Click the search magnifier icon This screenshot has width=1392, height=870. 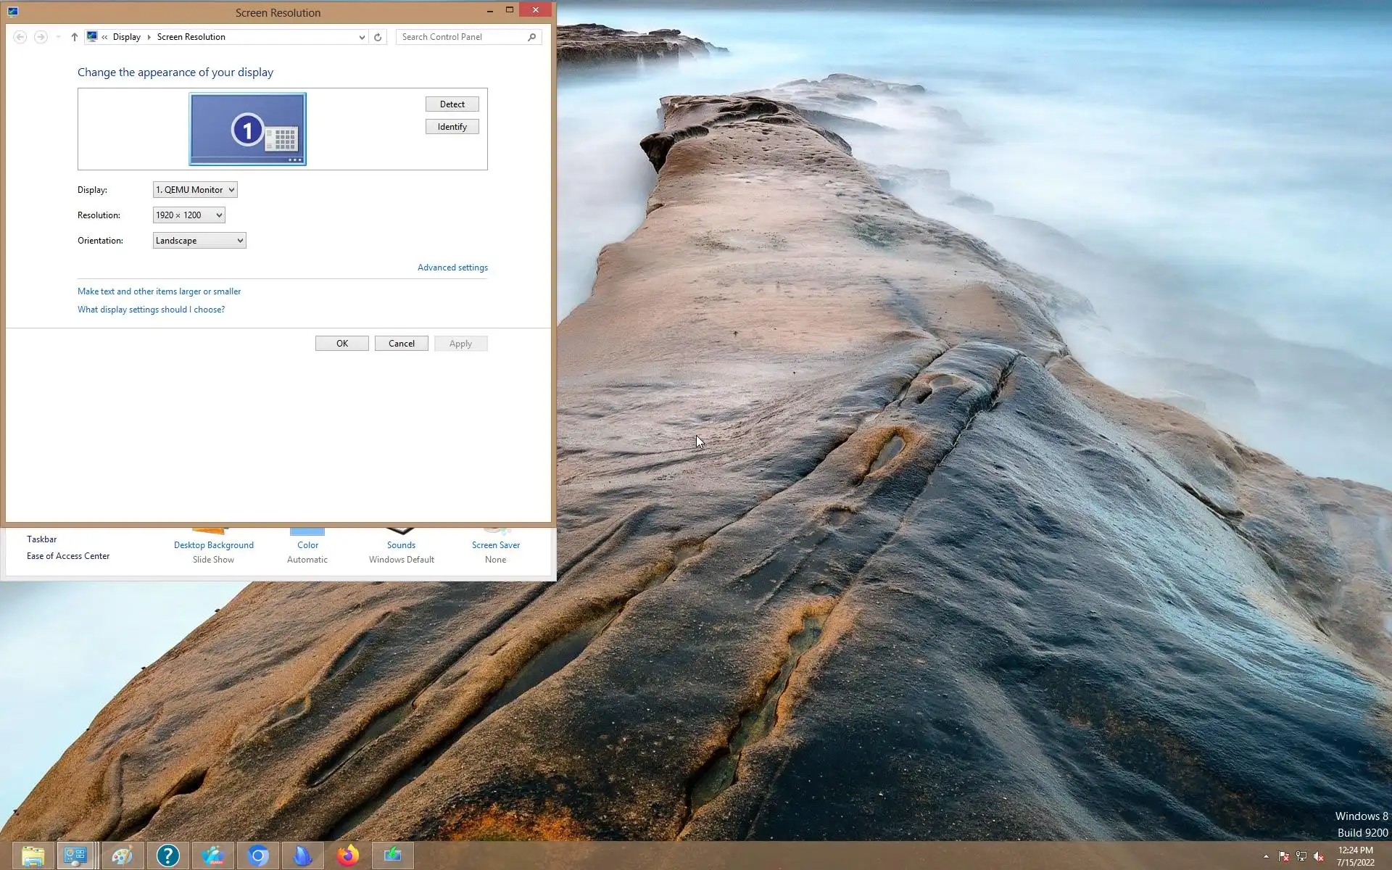pos(531,37)
